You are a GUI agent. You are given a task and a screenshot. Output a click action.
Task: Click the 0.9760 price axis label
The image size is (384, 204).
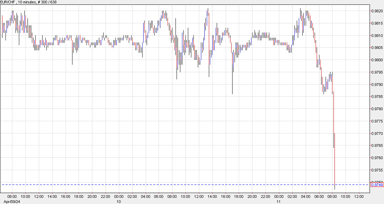point(377,158)
